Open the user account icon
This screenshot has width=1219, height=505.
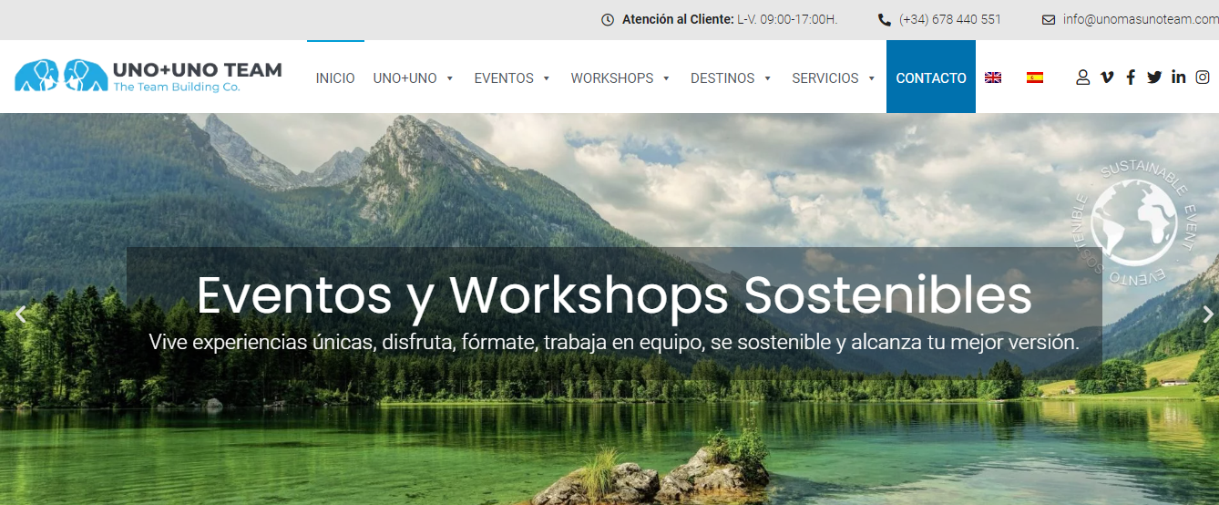pos(1082,77)
